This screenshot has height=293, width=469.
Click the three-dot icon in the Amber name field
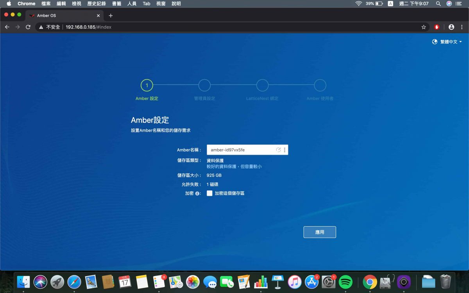click(285, 150)
